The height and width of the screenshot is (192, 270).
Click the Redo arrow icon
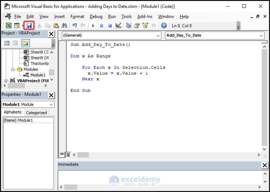83,26
